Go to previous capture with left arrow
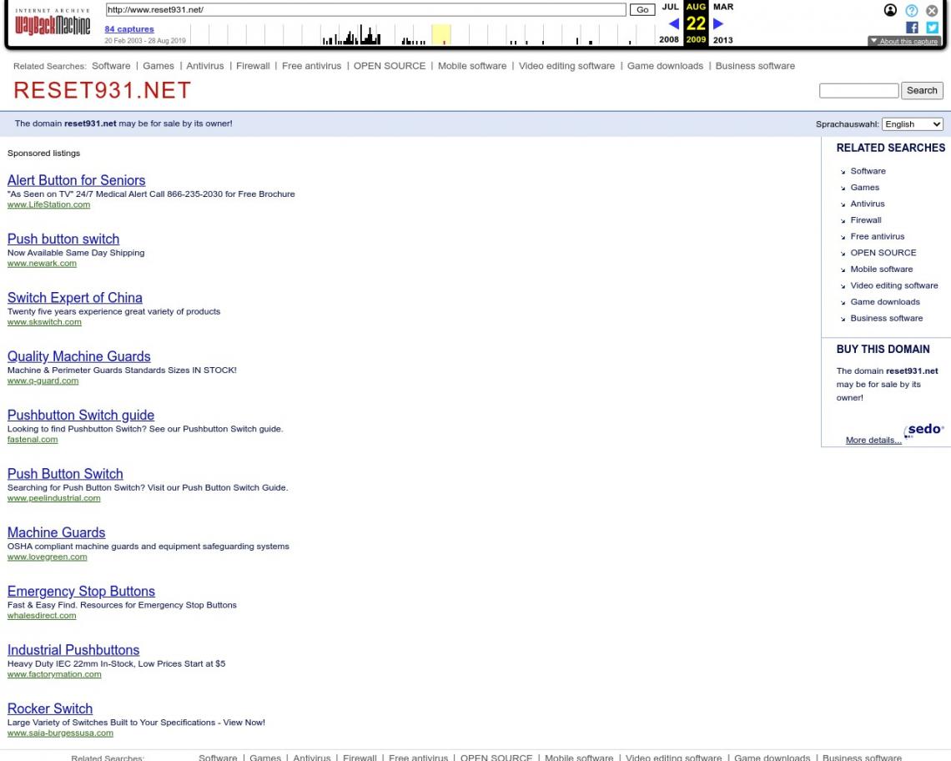This screenshot has height=761, width=951. 673,23
